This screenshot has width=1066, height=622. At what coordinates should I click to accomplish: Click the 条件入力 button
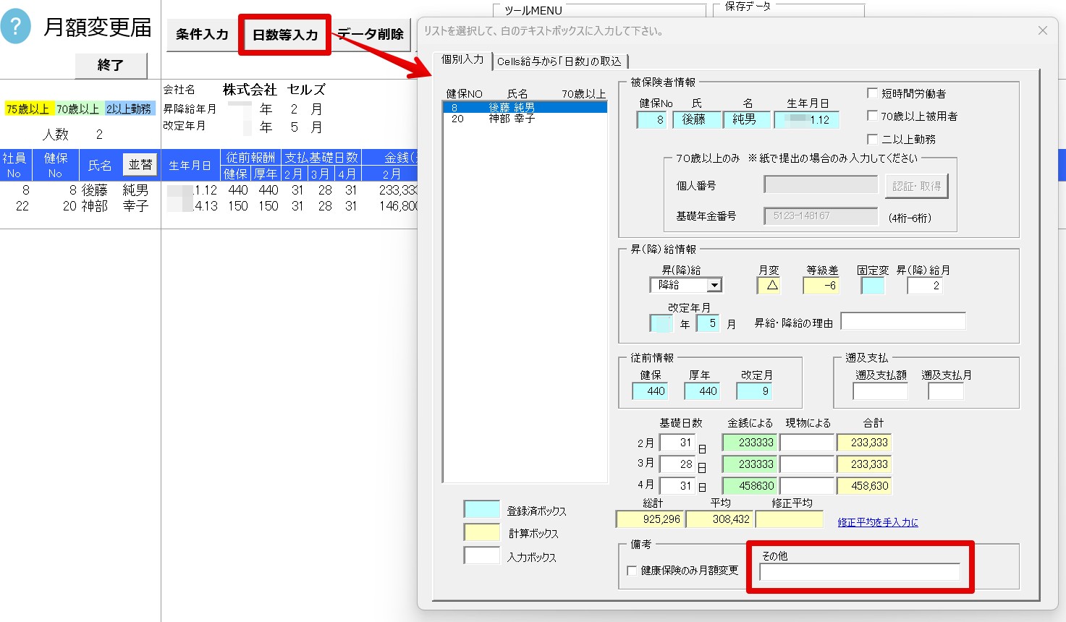202,34
